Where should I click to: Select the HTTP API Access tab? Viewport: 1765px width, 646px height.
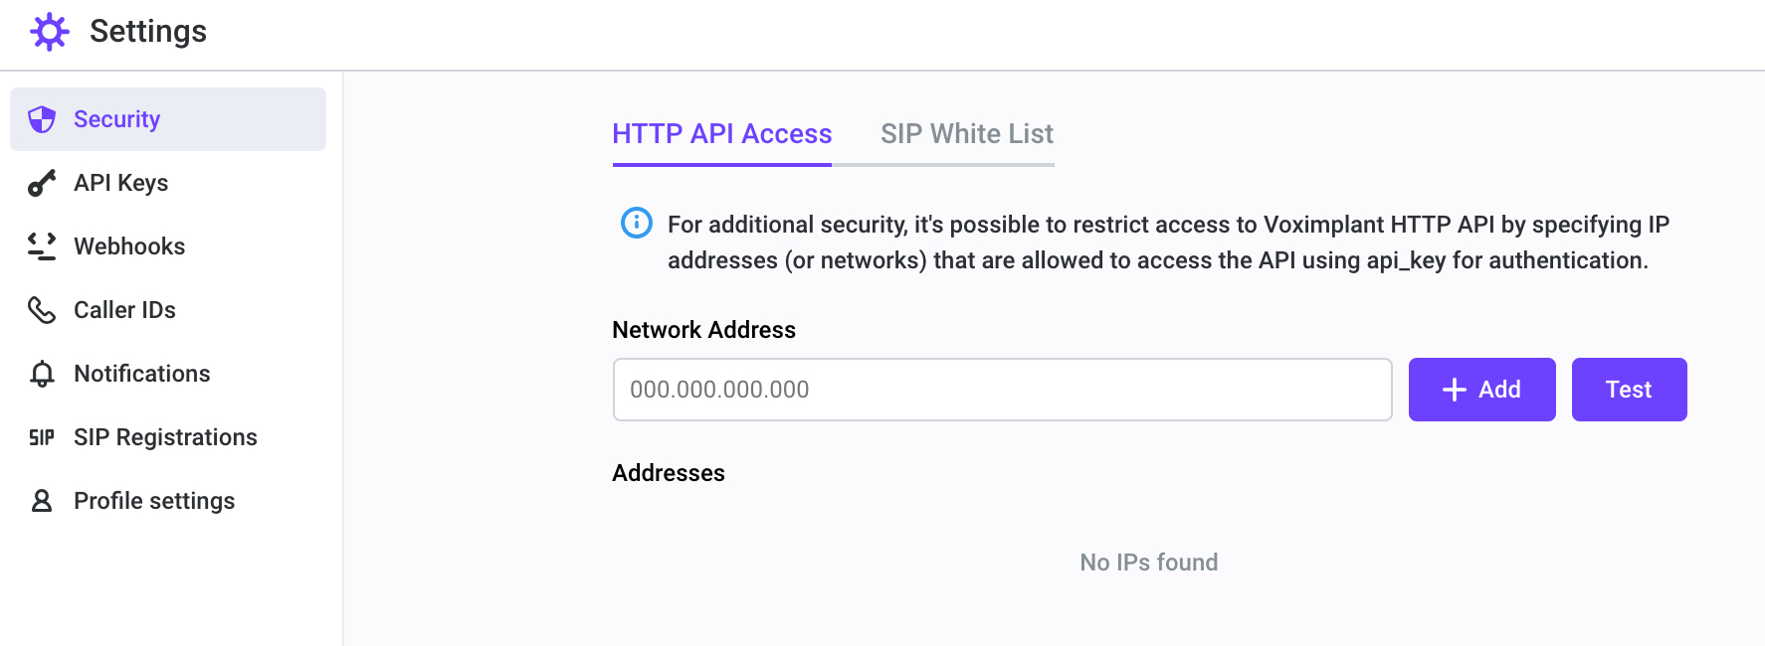tap(722, 134)
